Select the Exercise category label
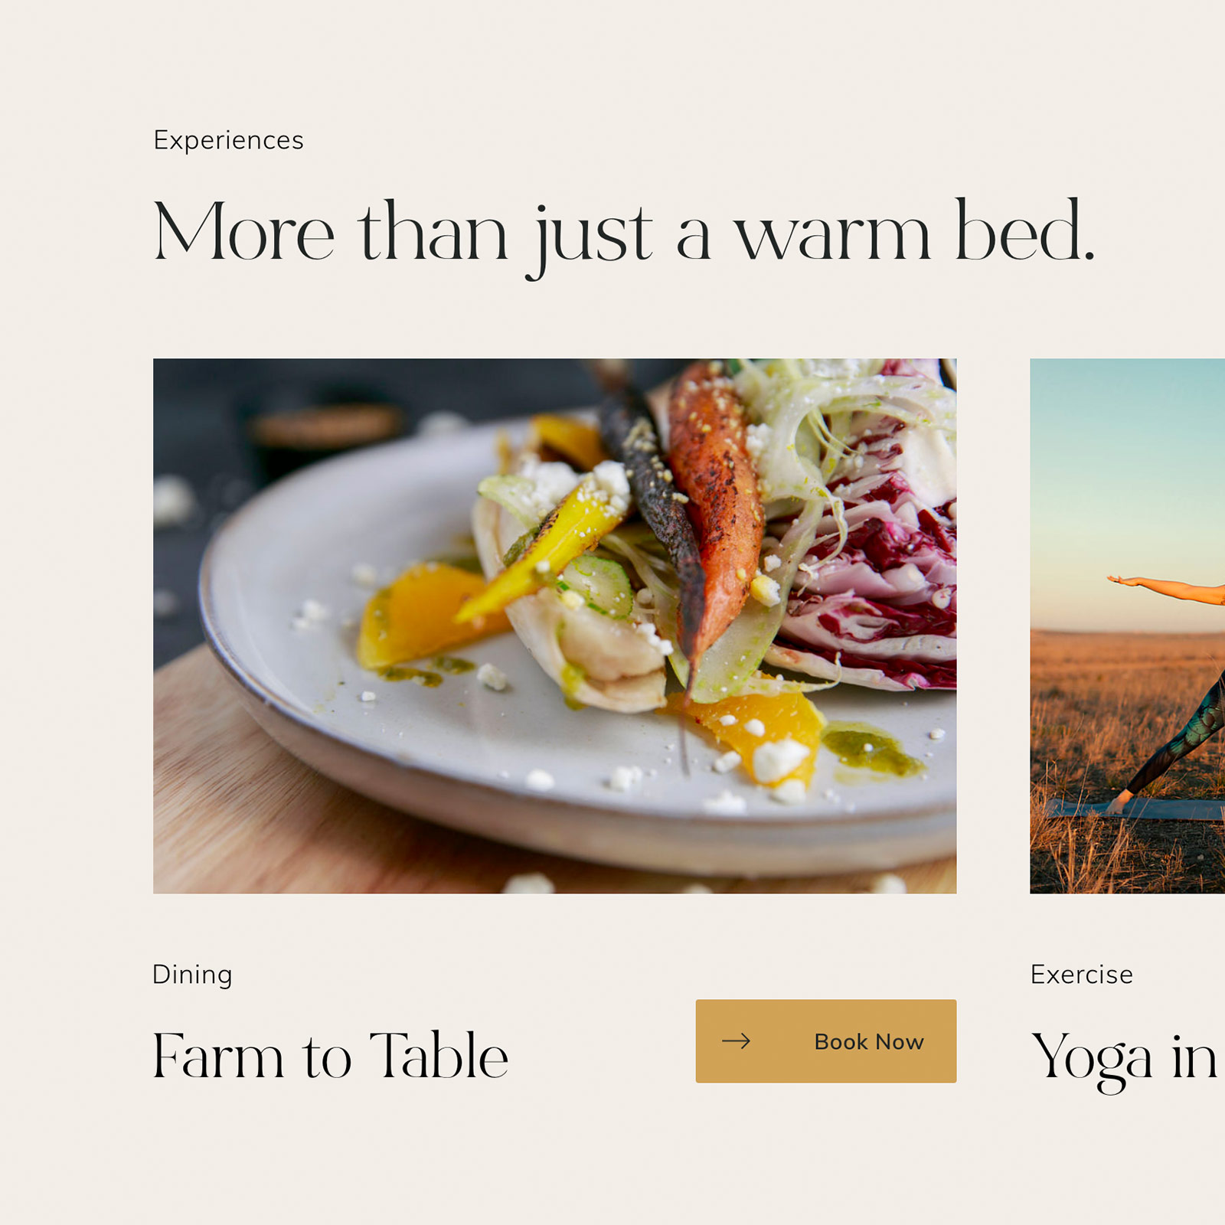Screen dimensions: 1225x1225 [x=1081, y=975]
